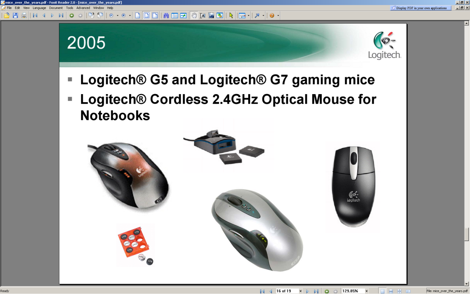This screenshot has width=470, height=294.
Task: Enable Single Page layout in status bar
Action: [x=382, y=291]
